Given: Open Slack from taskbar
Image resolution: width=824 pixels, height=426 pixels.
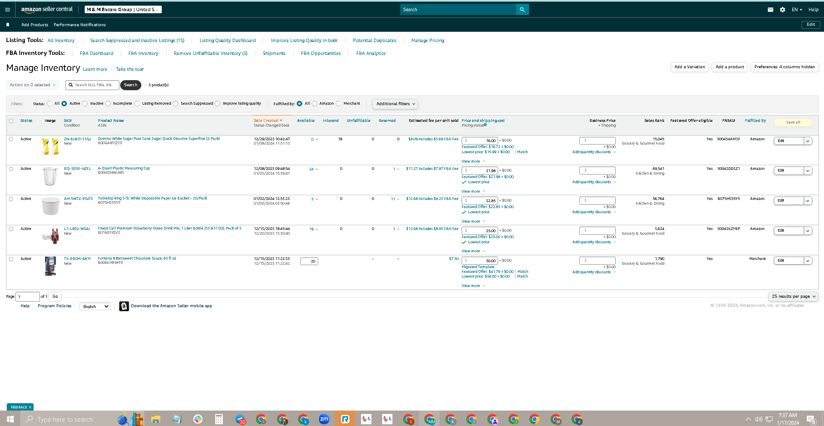Looking at the screenshot, I should click(198, 419).
